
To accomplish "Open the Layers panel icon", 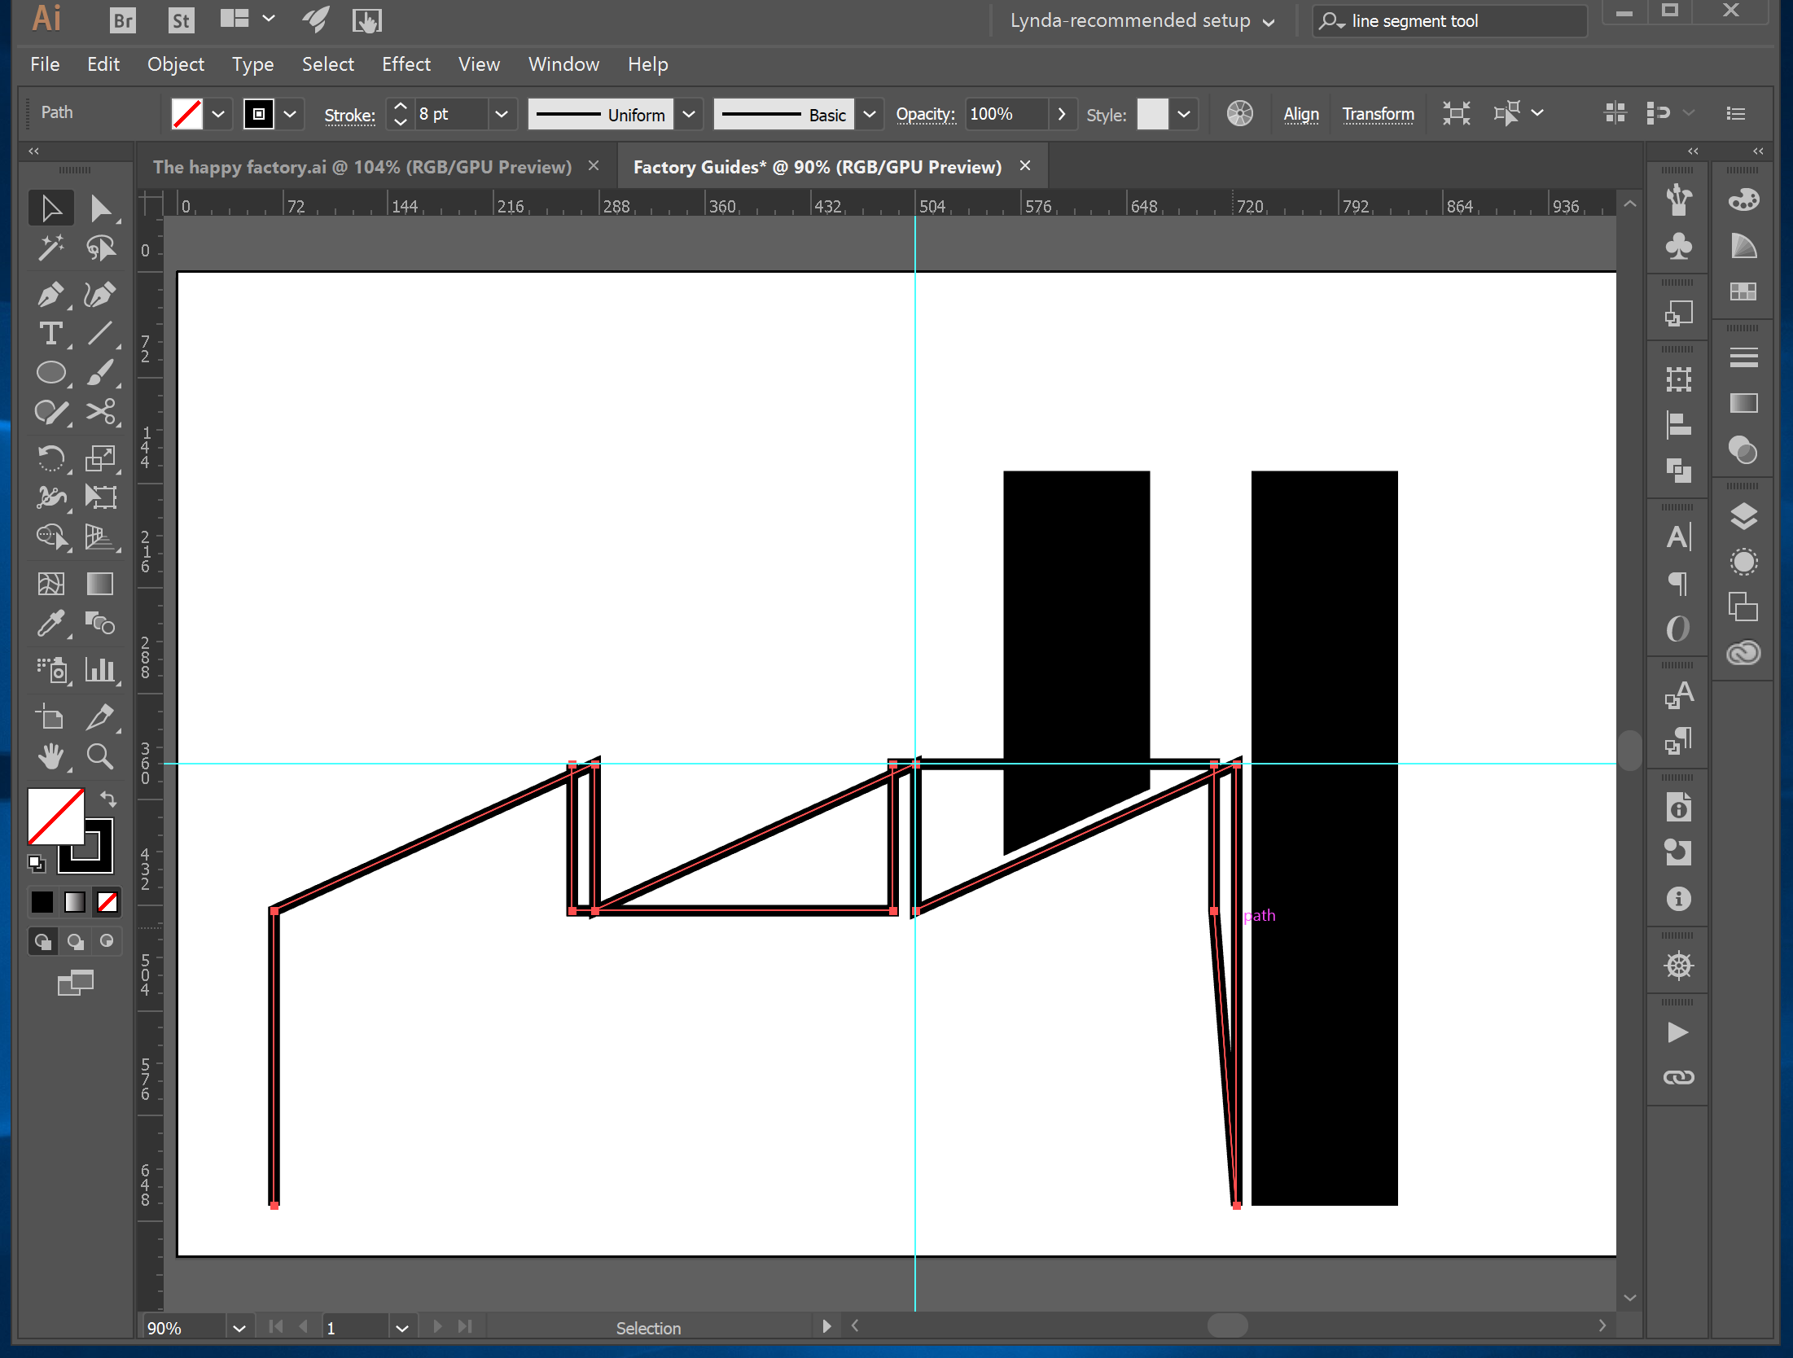I will (x=1743, y=516).
